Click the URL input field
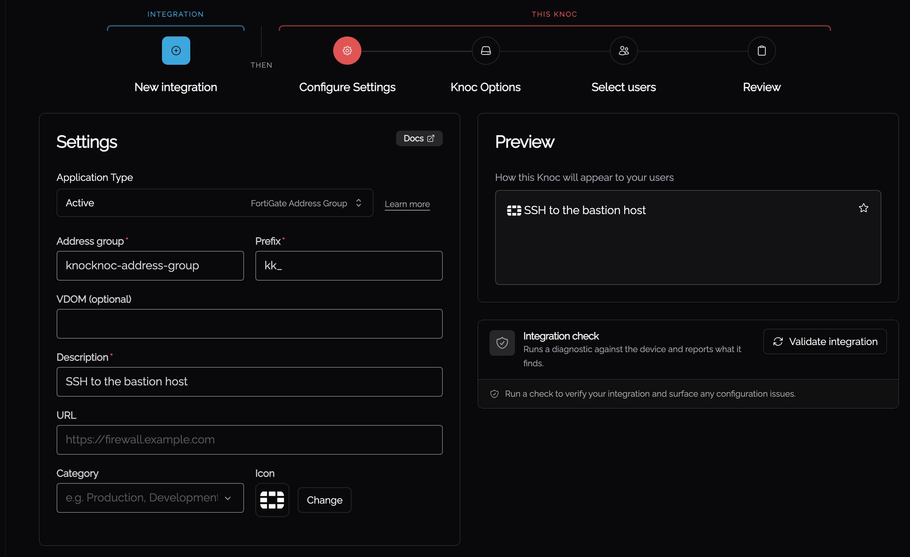 (249, 440)
